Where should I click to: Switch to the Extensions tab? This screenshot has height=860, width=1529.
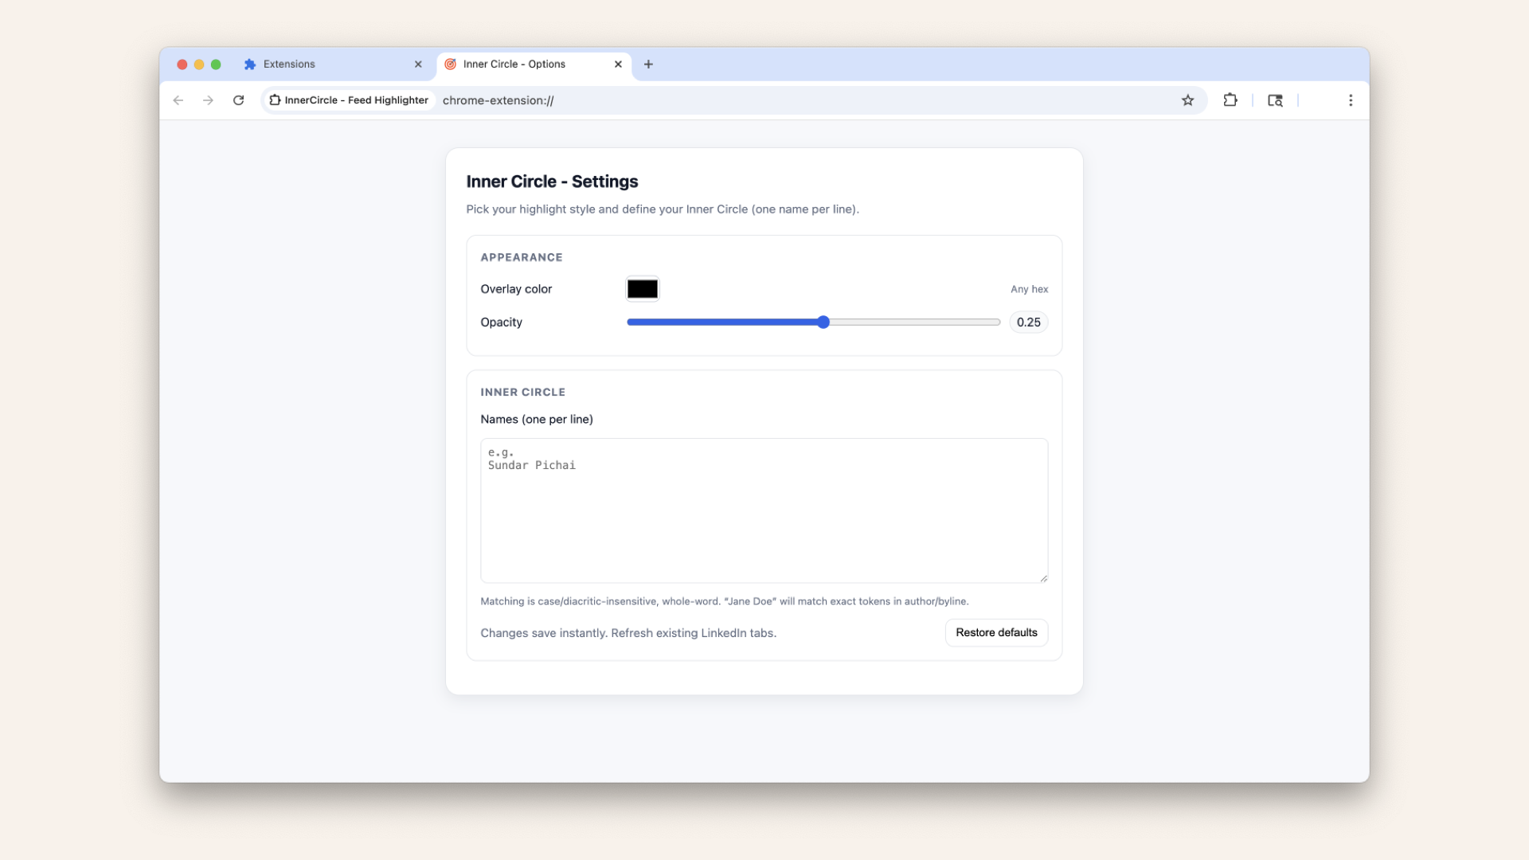(334, 64)
